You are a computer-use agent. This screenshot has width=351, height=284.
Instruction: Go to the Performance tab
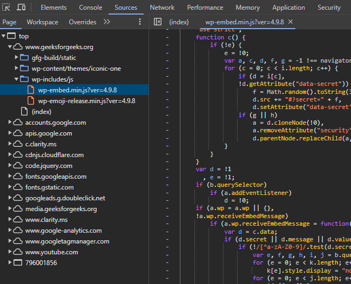coord(205,8)
